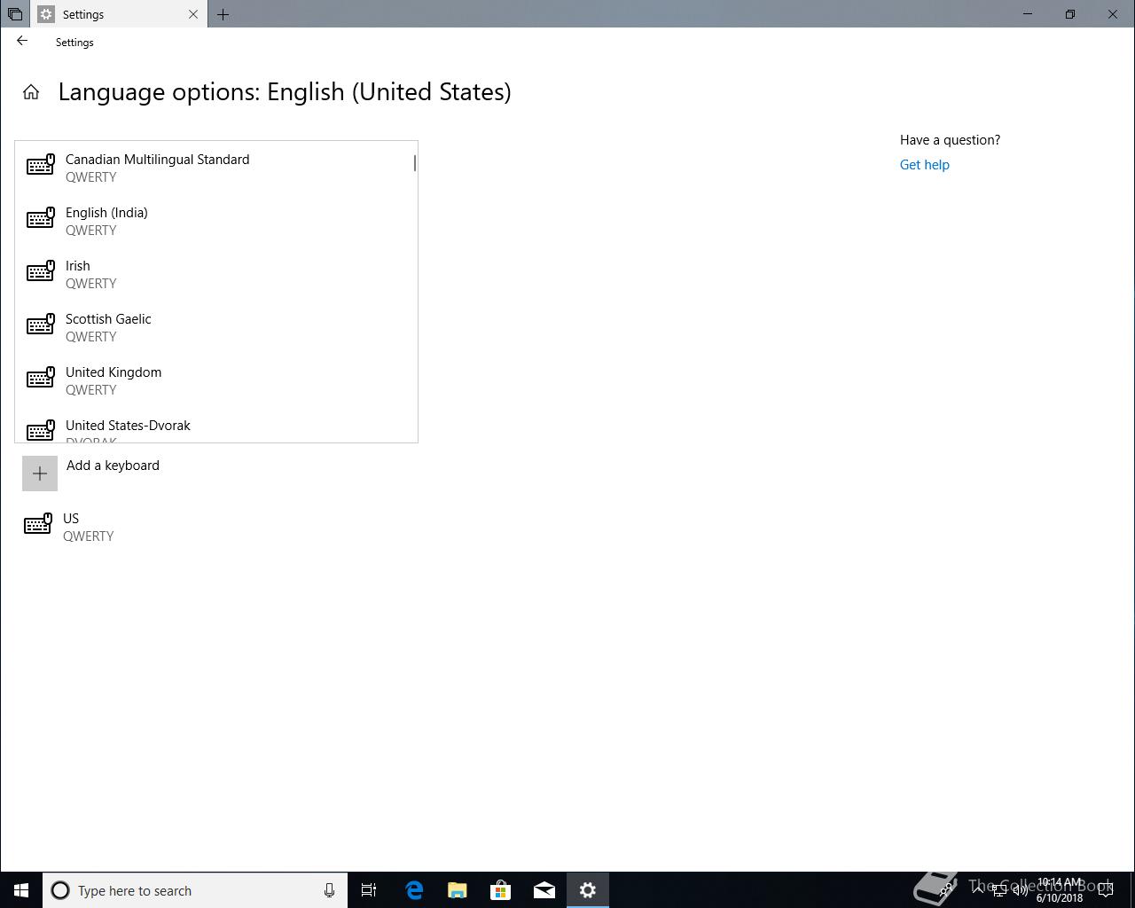Click the clock showing 6/10/2018
The width and height of the screenshot is (1135, 908).
tap(1060, 890)
